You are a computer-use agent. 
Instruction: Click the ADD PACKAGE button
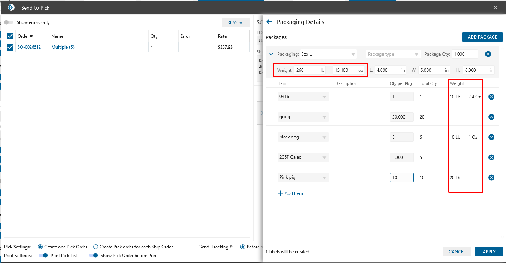(x=482, y=37)
